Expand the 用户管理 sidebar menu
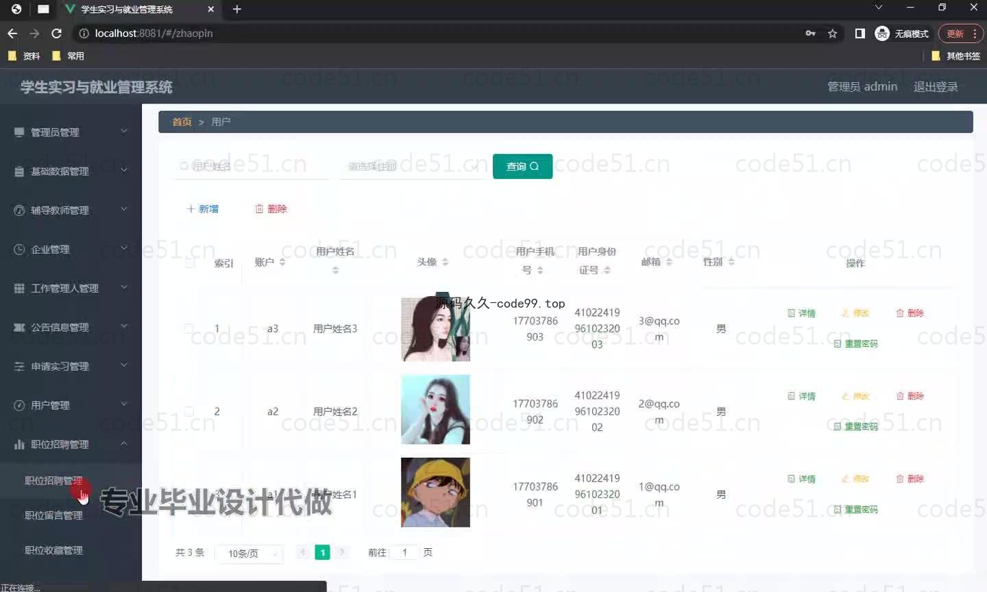 (71, 405)
